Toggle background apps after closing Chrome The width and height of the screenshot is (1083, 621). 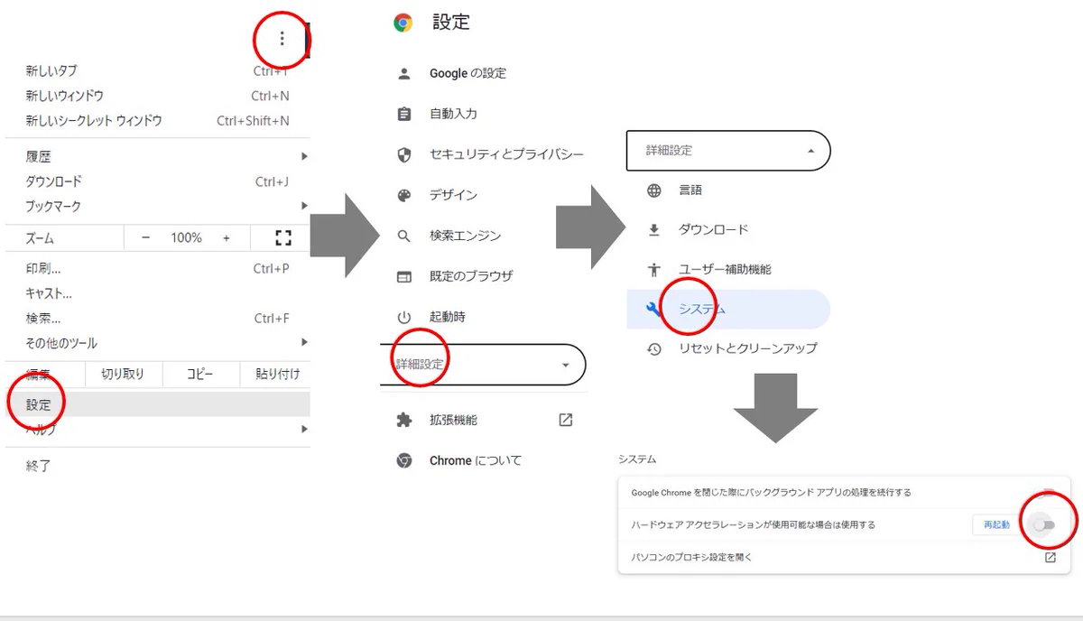(x=1045, y=493)
